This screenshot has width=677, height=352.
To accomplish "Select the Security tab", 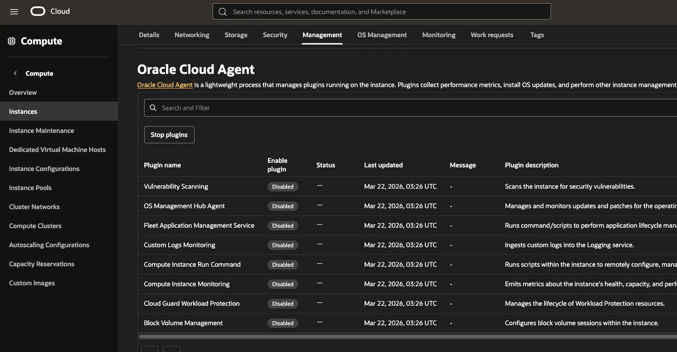I will click(275, 35).
